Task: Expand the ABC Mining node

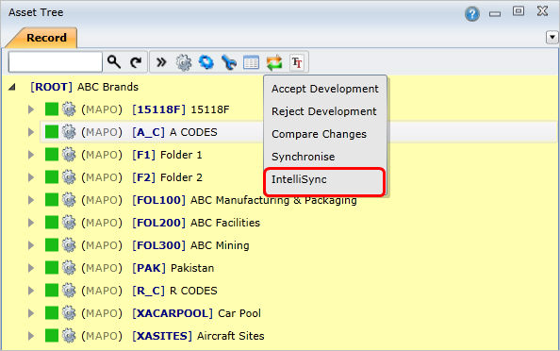Action: click(31, 245)
